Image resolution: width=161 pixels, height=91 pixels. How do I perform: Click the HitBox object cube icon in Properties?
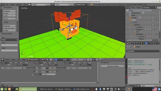pos(134,47)
